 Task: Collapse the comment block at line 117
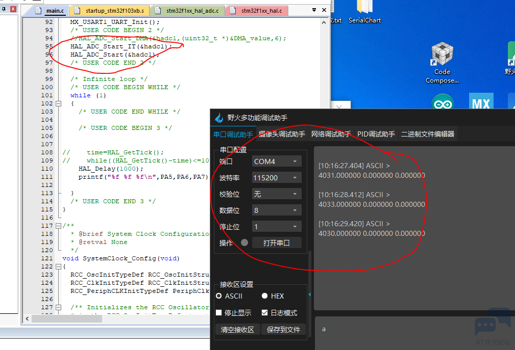point(59,226)
